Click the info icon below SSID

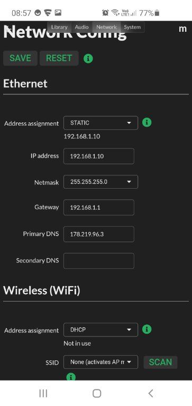pyautogui.click(x=71, y=377)
